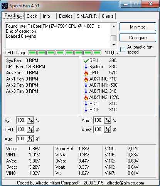Click the log scrollbar thumb
Viewport: 160px width, 186px height.
(114, 38)
